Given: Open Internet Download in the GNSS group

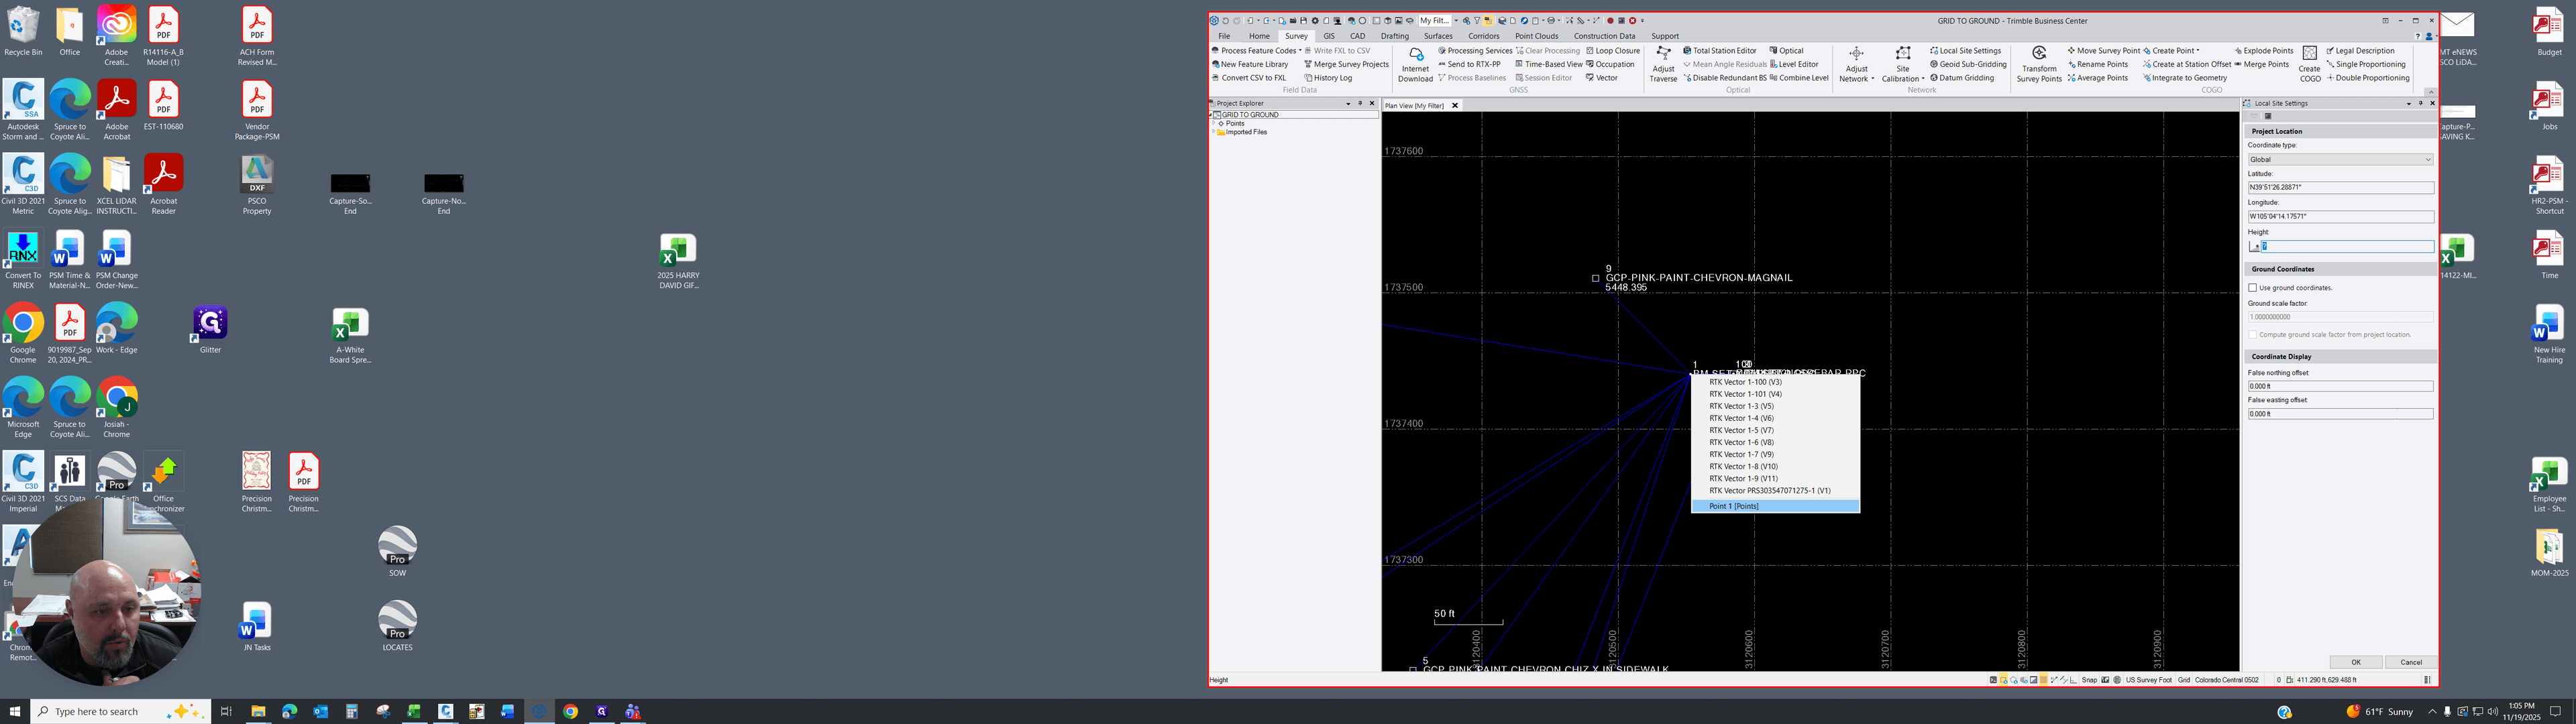Looking at the screenshot, I should 1415,64.
